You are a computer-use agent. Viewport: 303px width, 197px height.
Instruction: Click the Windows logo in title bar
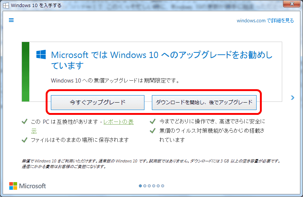coord(6,6)
